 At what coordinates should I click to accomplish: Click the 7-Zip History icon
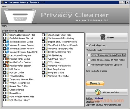pos(47,62)
